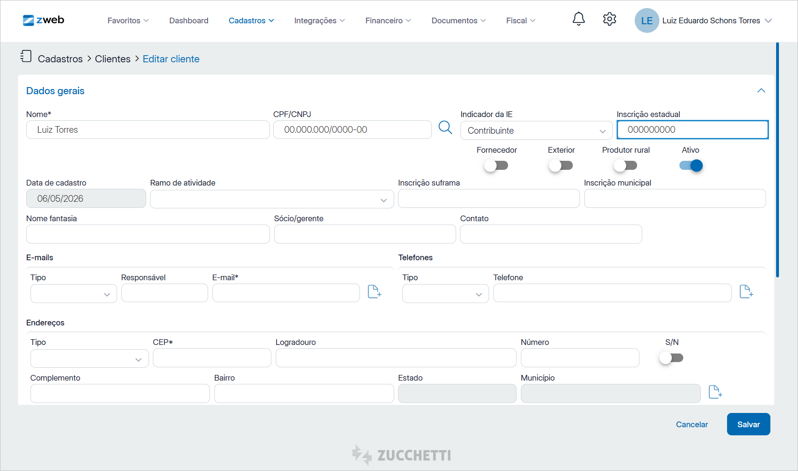
Task: Open the Favoritos menu
Action: [128, 20]
